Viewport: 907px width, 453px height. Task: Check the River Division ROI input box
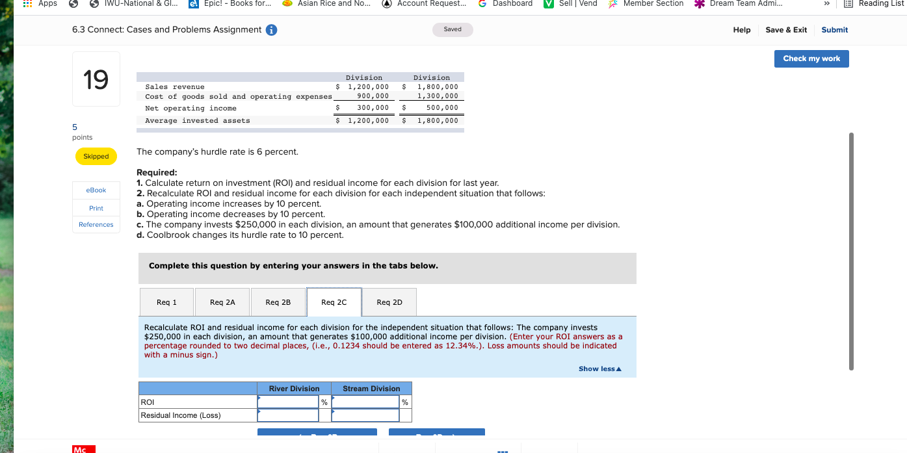point(288,402)
